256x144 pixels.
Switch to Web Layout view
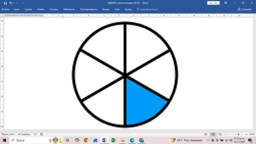pos(220,134)
